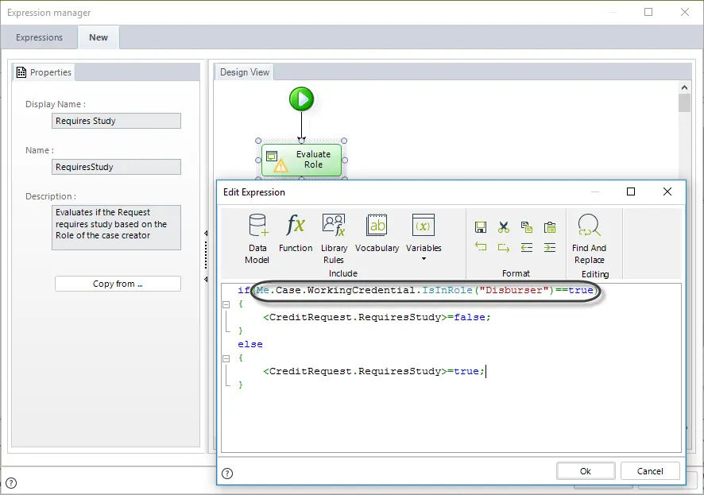704x495 pixels.
Task: Open the Data Model tool
Action: (x=257, y=238)
